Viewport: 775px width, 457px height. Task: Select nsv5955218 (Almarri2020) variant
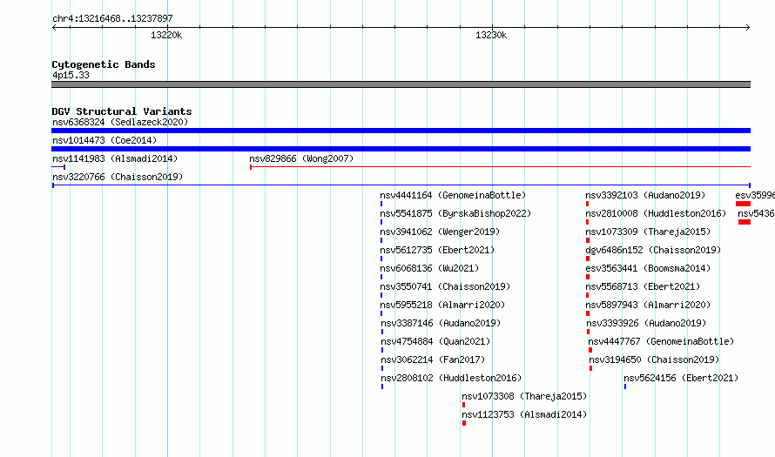442,305
